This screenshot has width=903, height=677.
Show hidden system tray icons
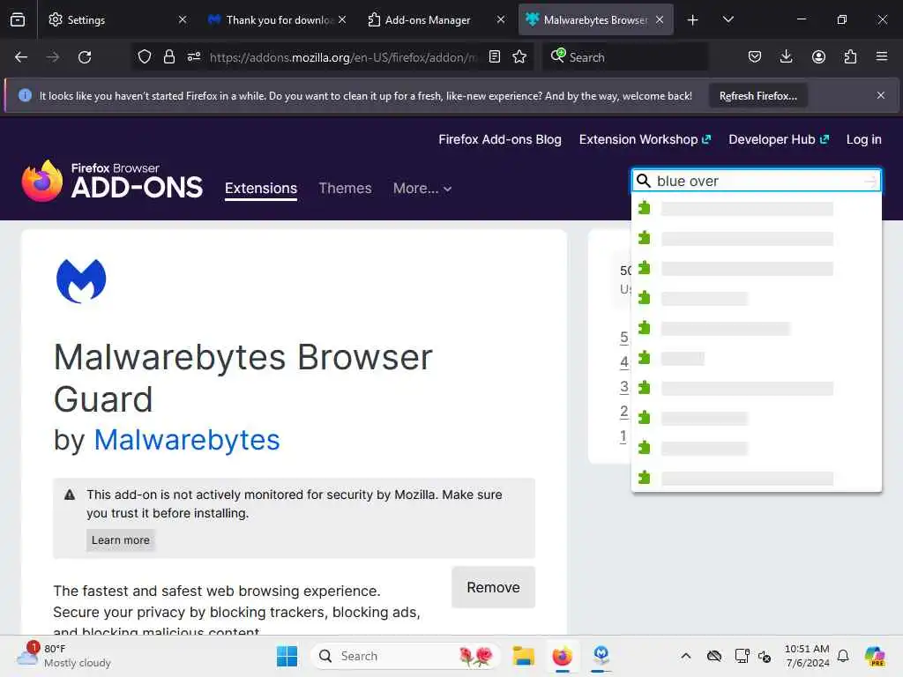685,656
